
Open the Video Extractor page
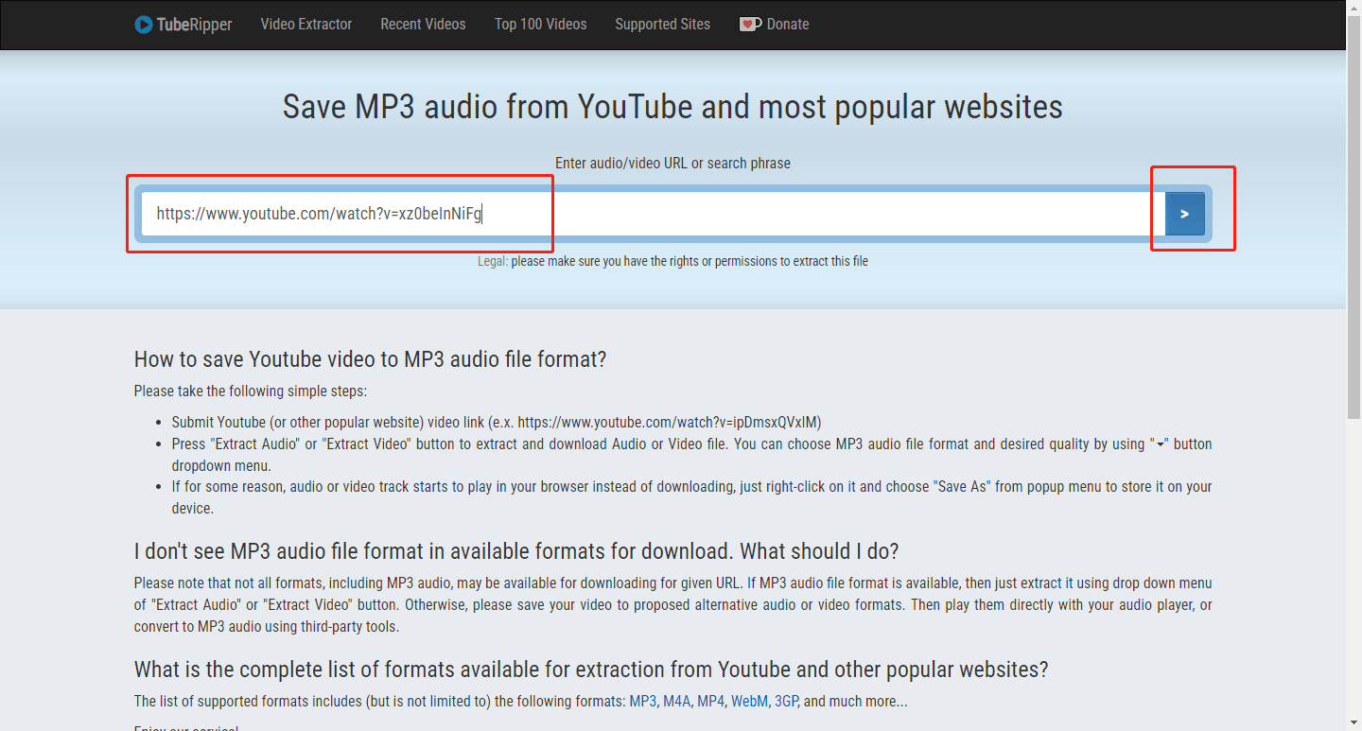click(306, 25)
